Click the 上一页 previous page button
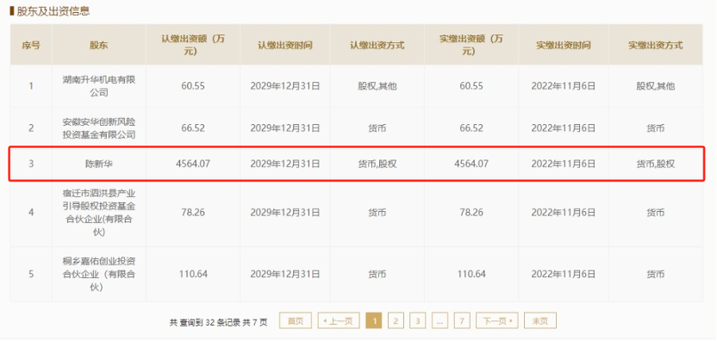This screenshot has width=717, height=341. click(x=338, y=321)
